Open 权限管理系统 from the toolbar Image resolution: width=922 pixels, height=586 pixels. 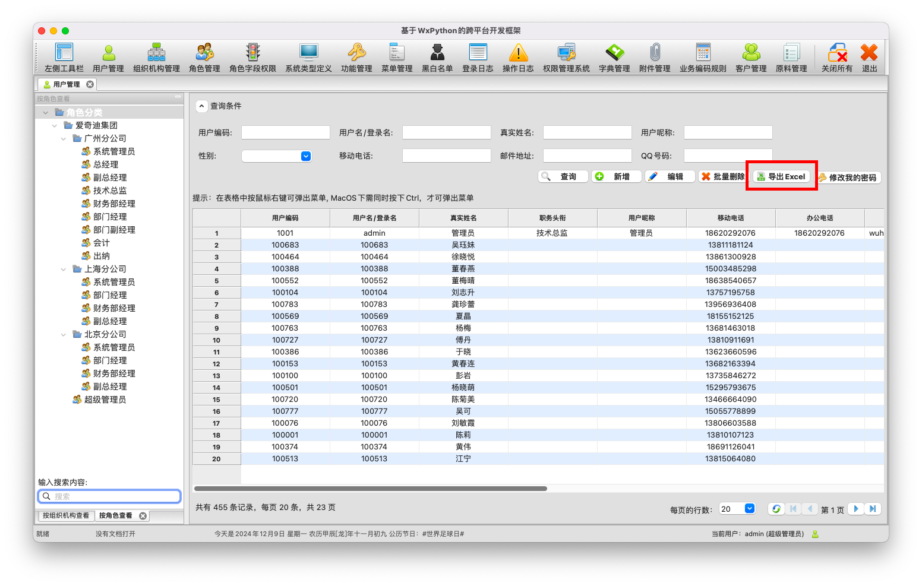565,56
